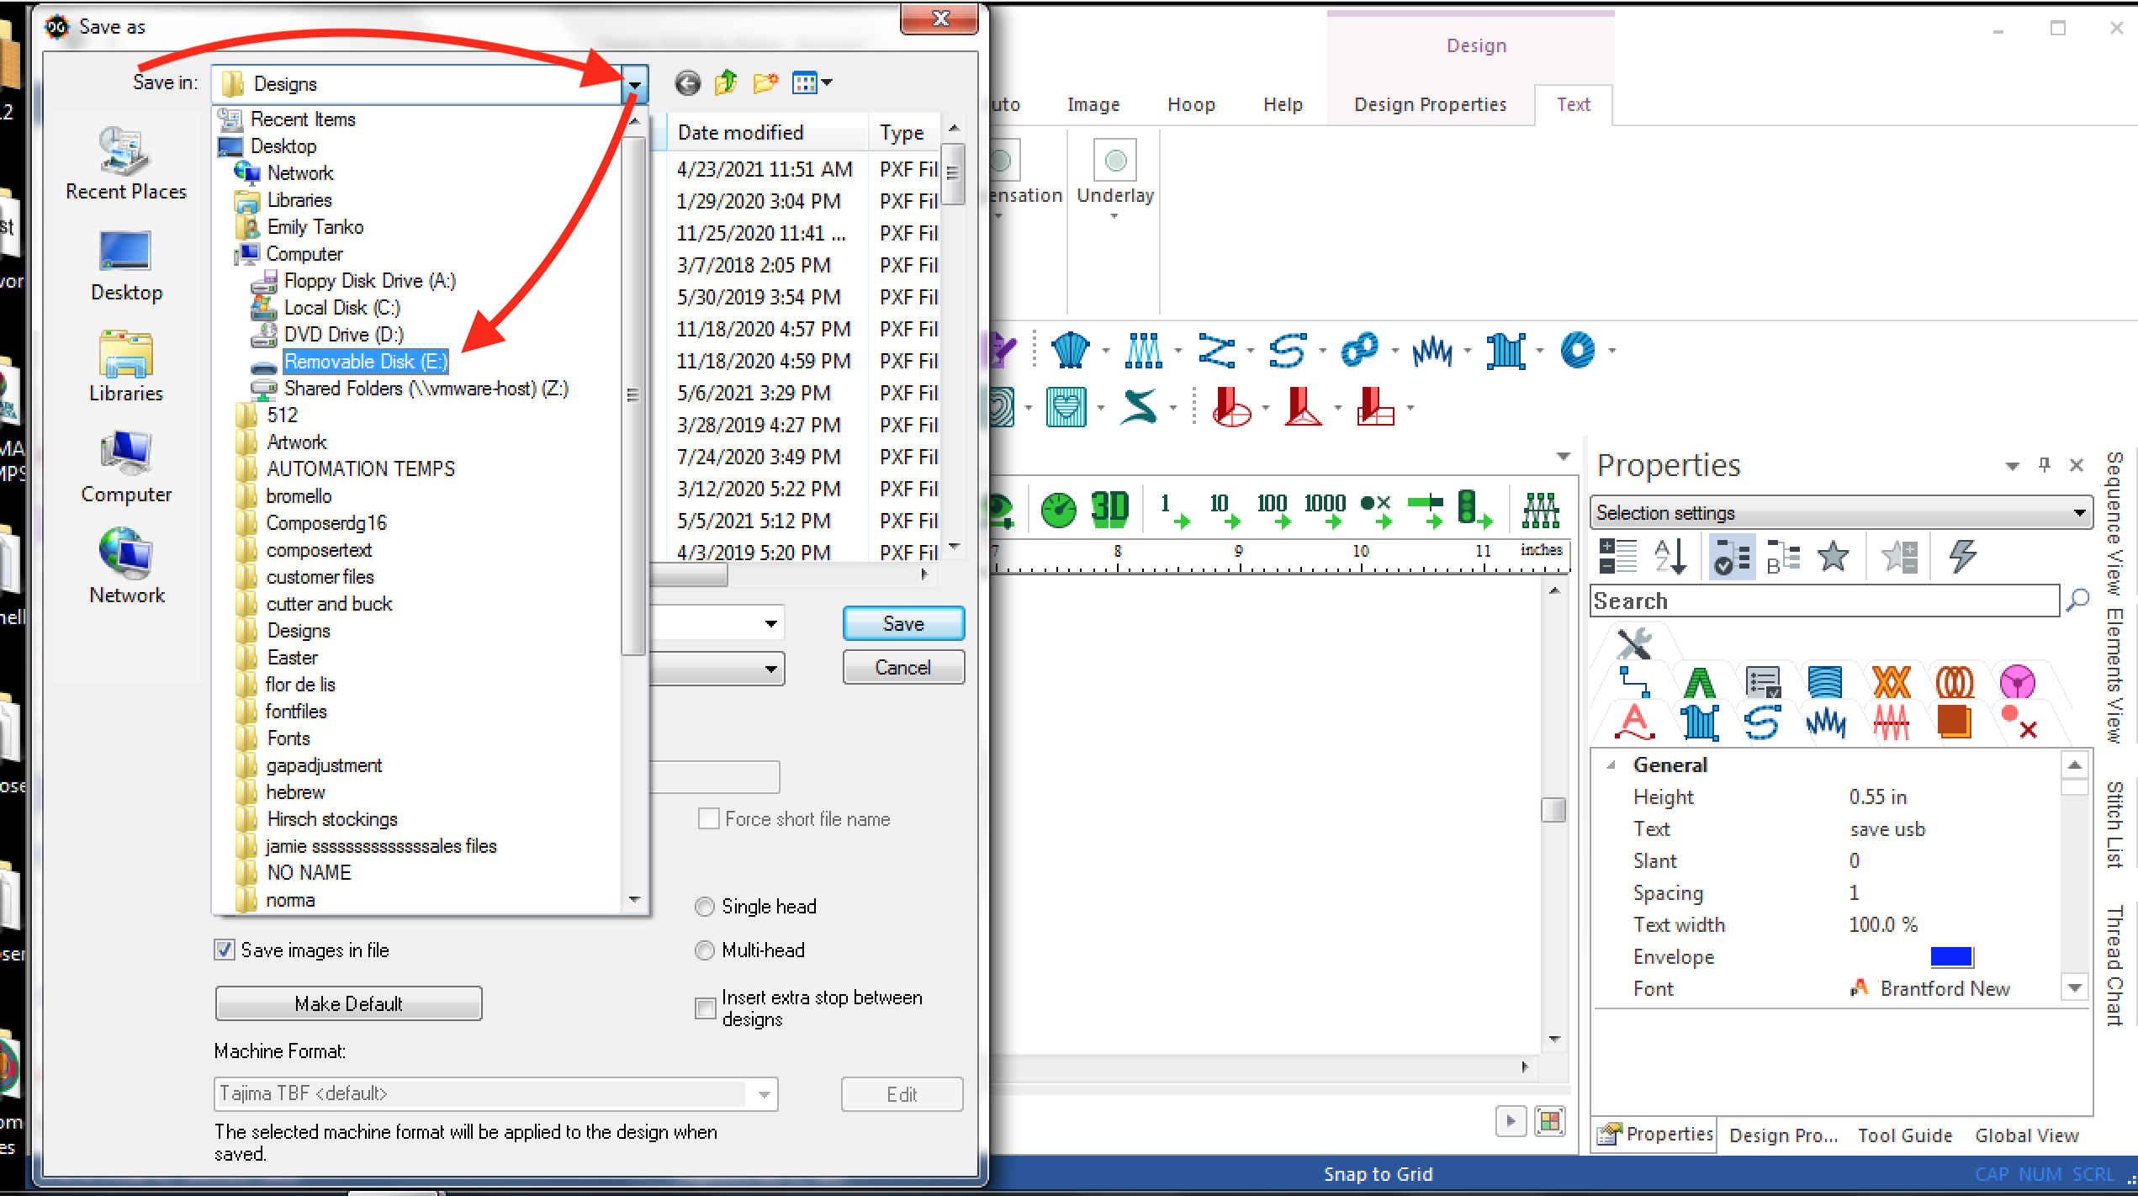This screenshot has width=2138, height=1196.
Task: Select the Multi-head radio button
Action: pos(704,950)
